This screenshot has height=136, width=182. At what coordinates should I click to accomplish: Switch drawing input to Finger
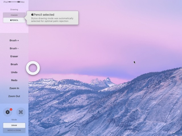(x=14, y=15)
